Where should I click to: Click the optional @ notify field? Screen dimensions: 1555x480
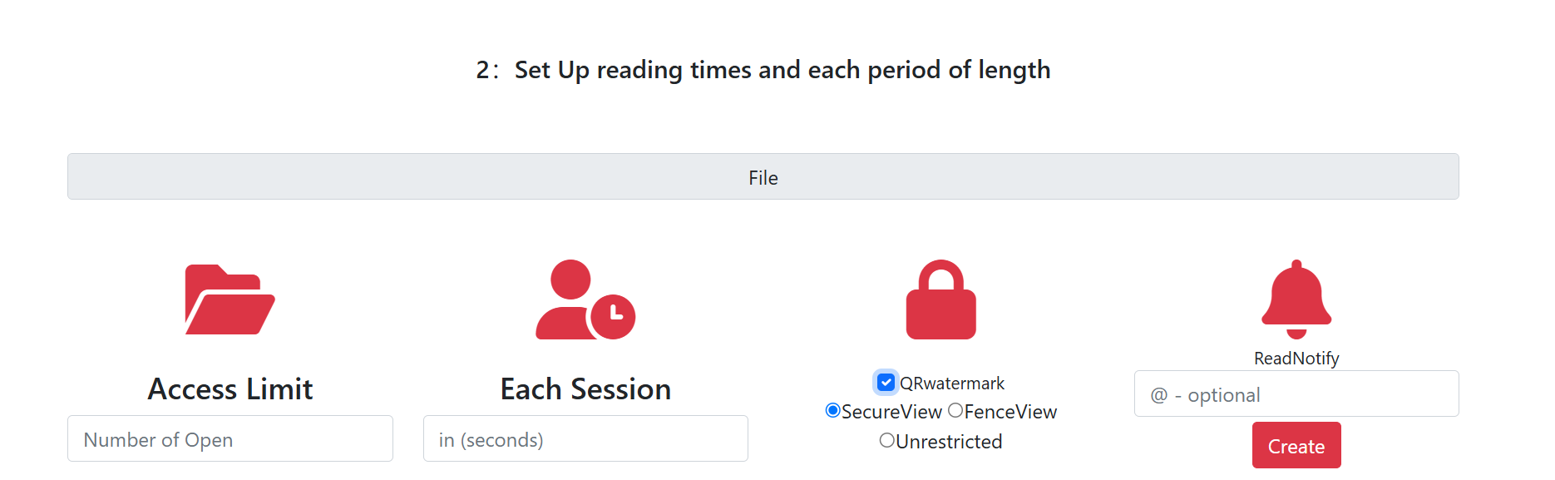(x=1296, y=394)
